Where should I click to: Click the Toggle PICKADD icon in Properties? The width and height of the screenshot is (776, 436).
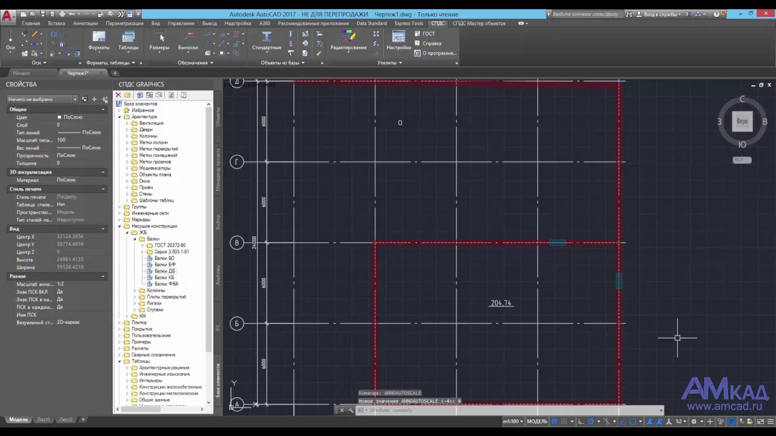click(x=85, y=99)
